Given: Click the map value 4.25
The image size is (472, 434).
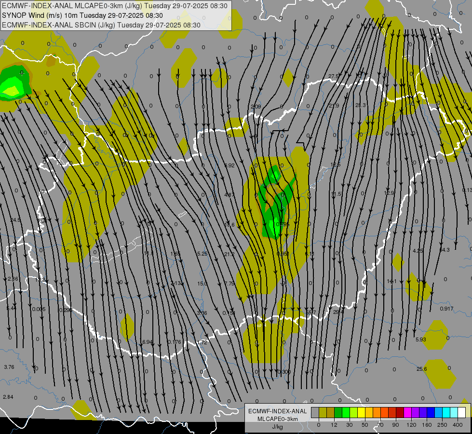Looking at the screenshot, I should pyautogui.click(x=418, y=251).
